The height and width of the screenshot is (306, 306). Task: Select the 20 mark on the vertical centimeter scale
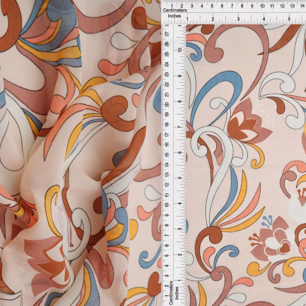click(x=167, y=104)
